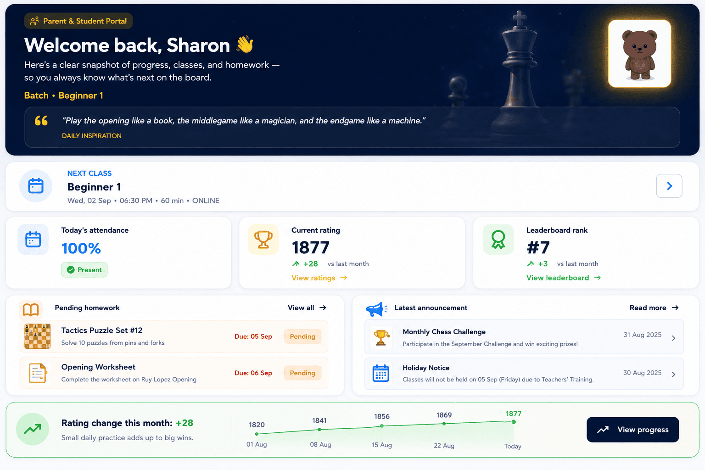Click the 'Due: 06 Sep' text
This screenshot has height=470, width=705.
[x=253, y=373]
